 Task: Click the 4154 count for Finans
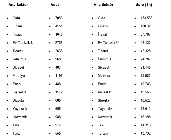(x=59, y=26)
